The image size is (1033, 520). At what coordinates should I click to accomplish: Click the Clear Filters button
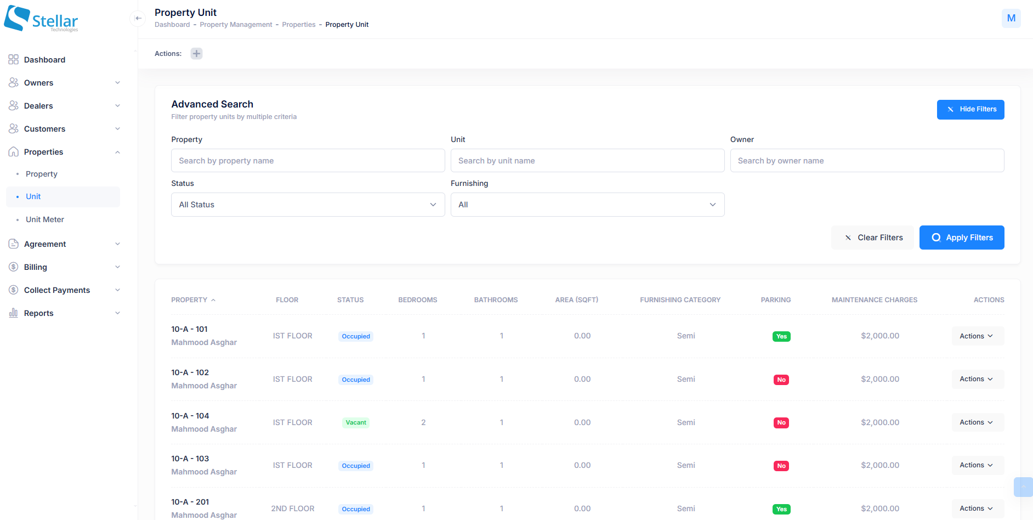click(873, 238)
